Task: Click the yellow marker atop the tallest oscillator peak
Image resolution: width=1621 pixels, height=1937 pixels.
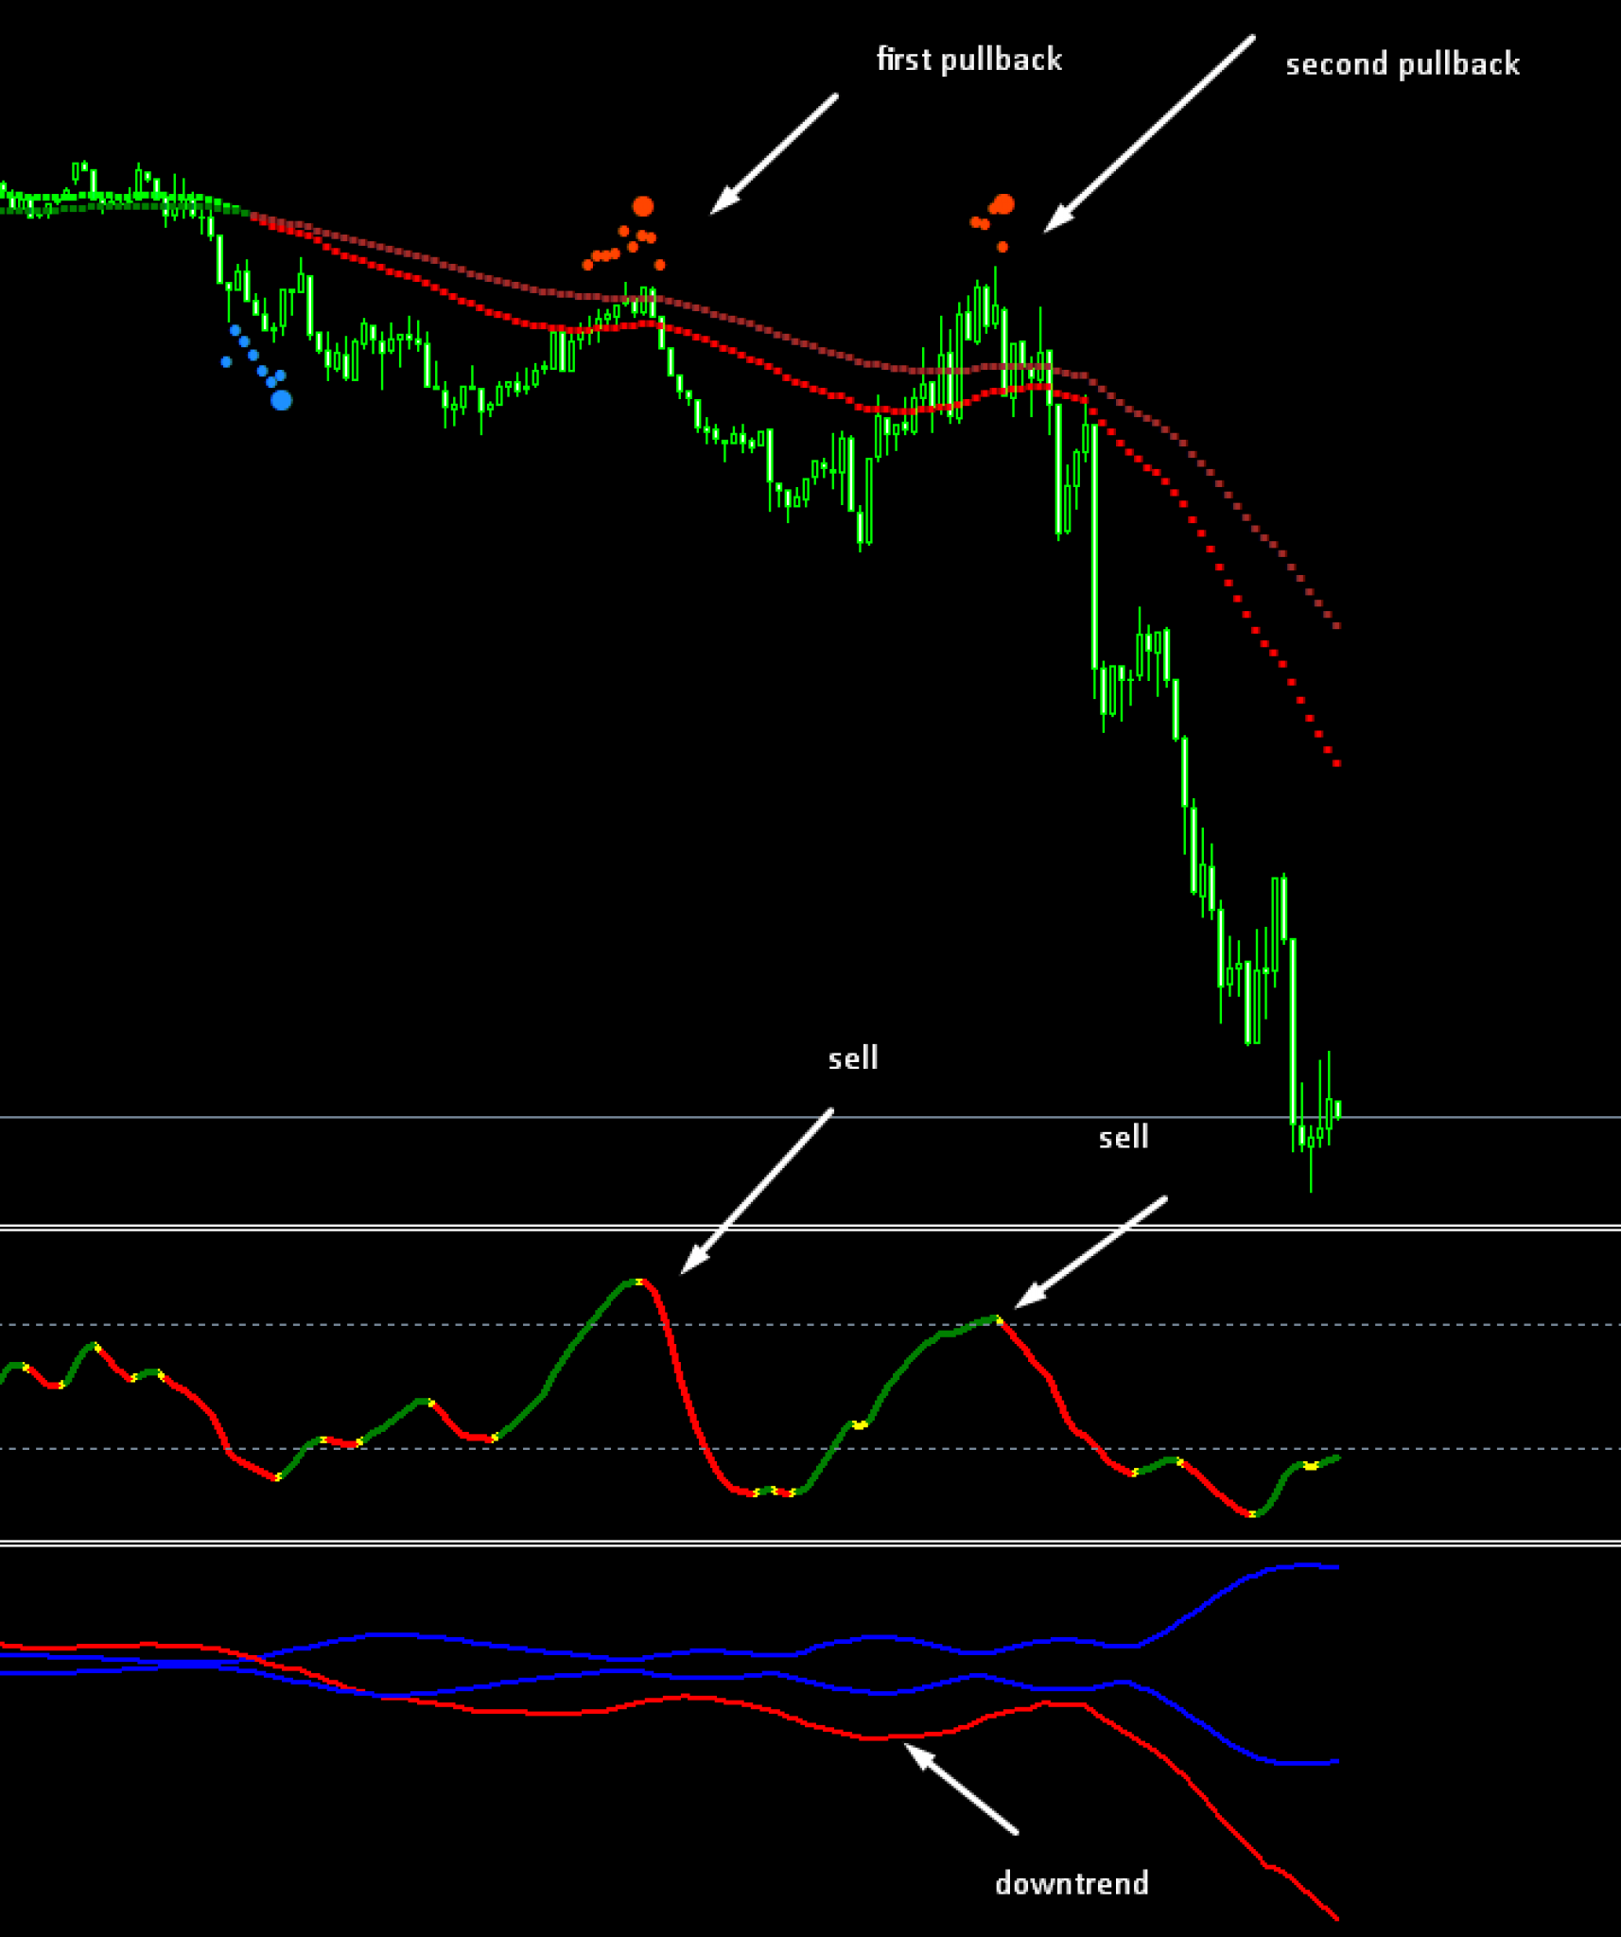Action: coord(639,1282)
